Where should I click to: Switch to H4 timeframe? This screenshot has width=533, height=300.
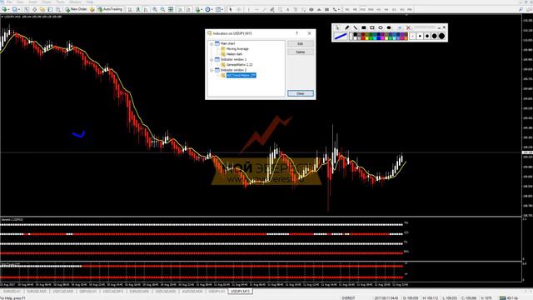coord(386,9)
